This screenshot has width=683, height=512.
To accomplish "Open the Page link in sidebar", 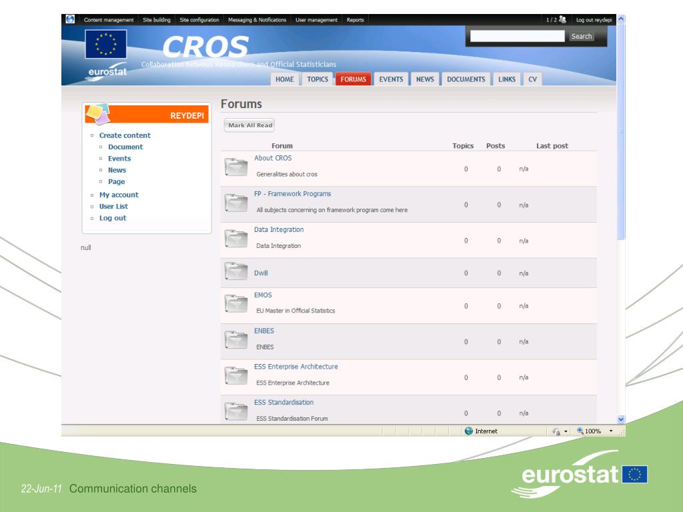I will pyautogui.click(x=116, y=181).
